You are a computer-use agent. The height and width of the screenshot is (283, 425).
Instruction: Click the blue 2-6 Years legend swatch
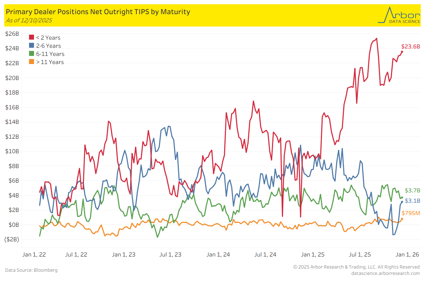pos(32,46)
